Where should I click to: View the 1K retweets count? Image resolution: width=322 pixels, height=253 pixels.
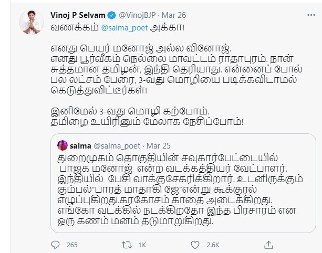[142, 245]
